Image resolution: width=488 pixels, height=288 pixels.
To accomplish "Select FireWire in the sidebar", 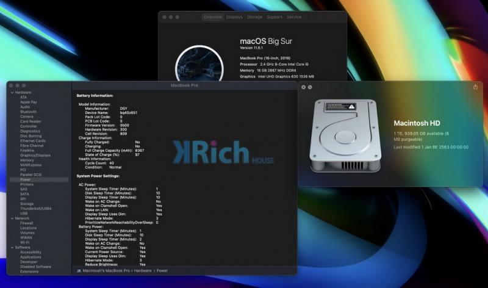I will point(27,150).
